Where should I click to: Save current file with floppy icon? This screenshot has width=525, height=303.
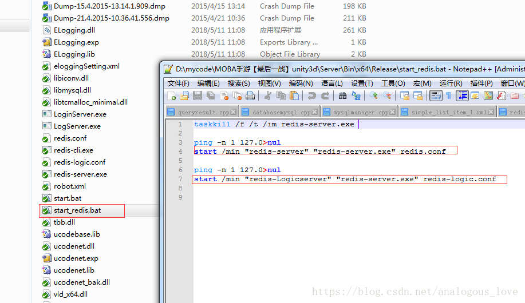pyautogui.click(x=198, y=96)
